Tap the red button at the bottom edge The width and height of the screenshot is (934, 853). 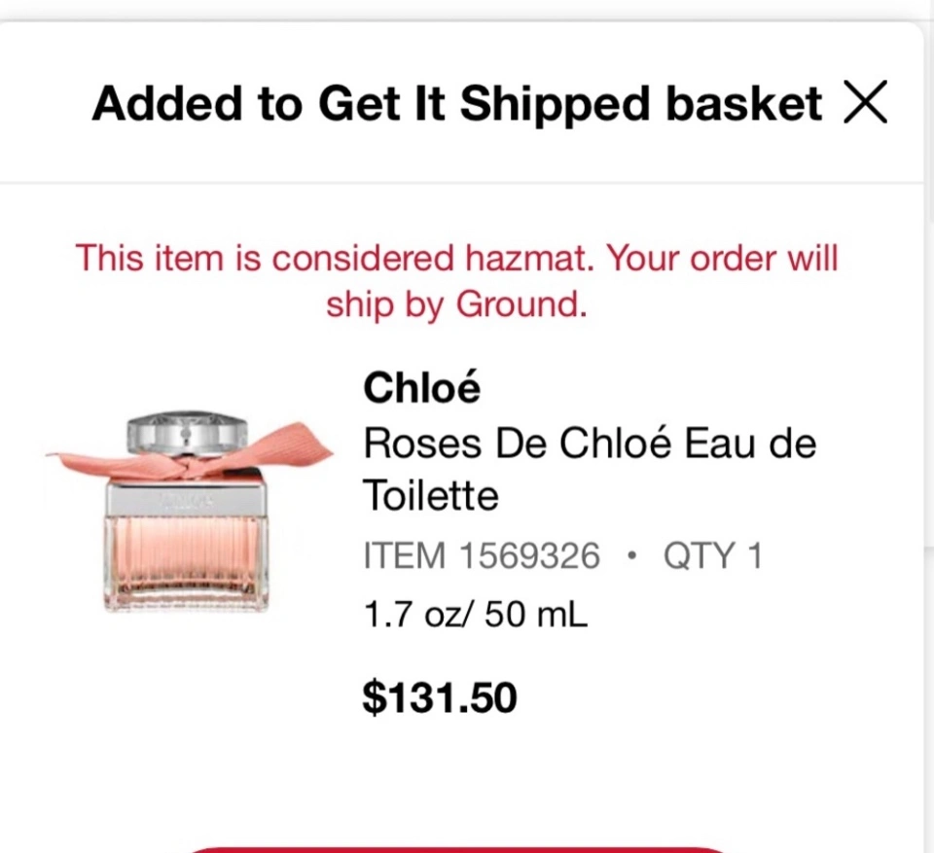coord(457,849)
